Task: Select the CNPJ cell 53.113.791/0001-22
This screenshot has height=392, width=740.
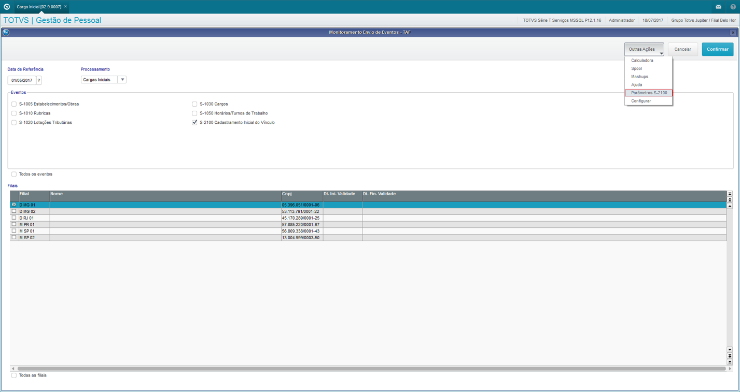Action: [302, 211]
